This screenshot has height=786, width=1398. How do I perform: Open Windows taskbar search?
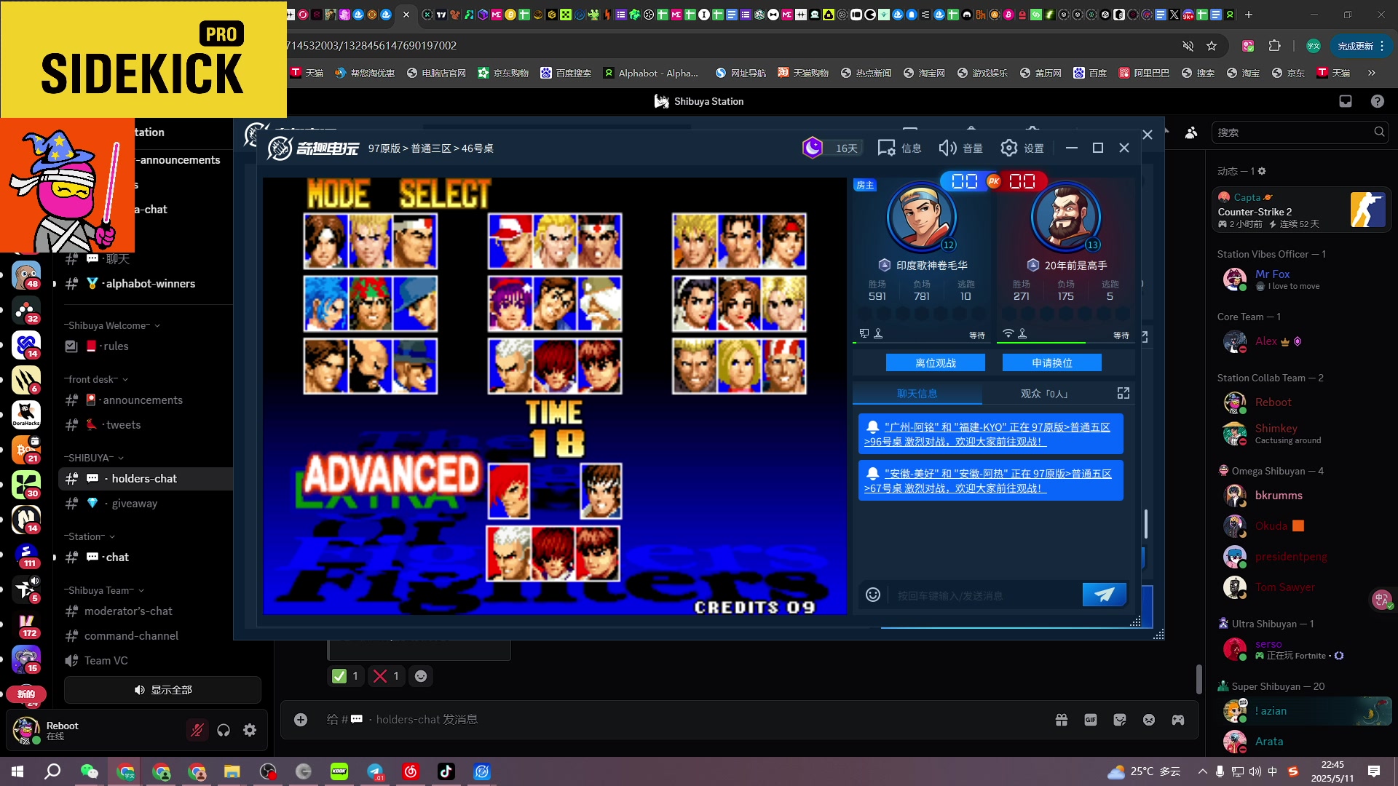tap(52, 771)
